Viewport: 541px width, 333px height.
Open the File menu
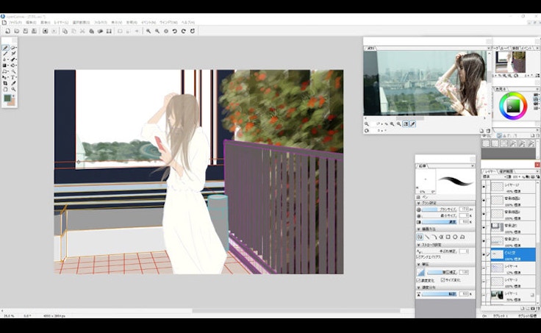[15, 22]
